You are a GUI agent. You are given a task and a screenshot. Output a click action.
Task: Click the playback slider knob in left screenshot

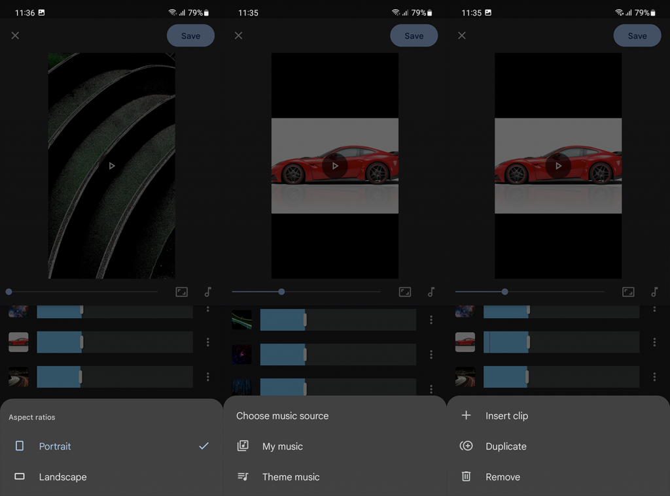[x=9, y=292]
